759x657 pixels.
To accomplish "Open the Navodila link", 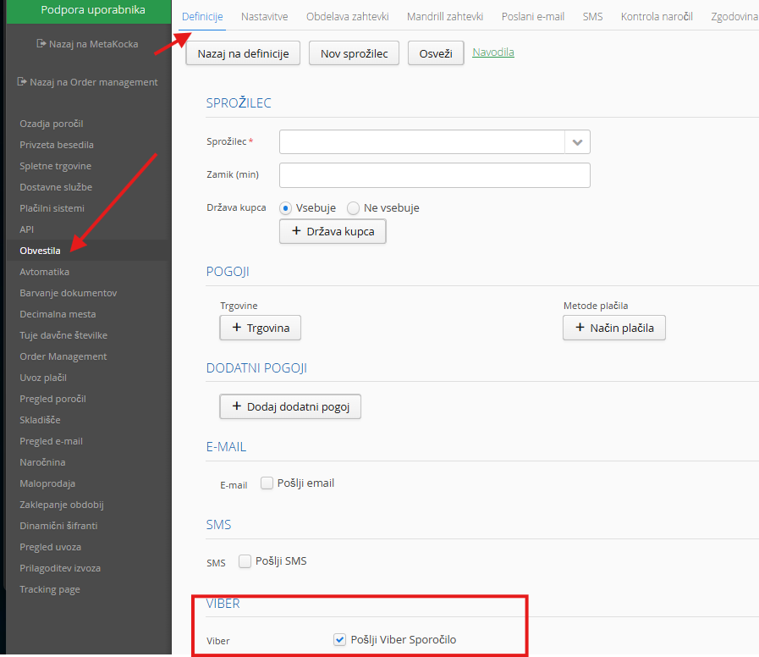I will (x=493, y=52).
